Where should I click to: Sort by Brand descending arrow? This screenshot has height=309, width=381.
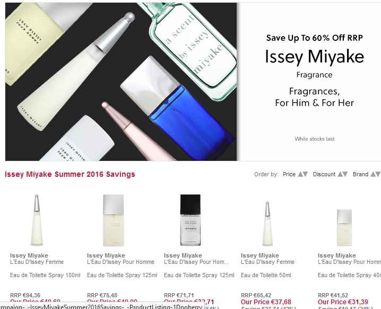[x=377, y=174]
